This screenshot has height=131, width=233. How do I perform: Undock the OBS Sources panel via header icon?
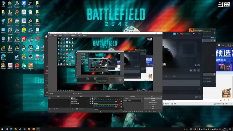click(x=92, y=96)
